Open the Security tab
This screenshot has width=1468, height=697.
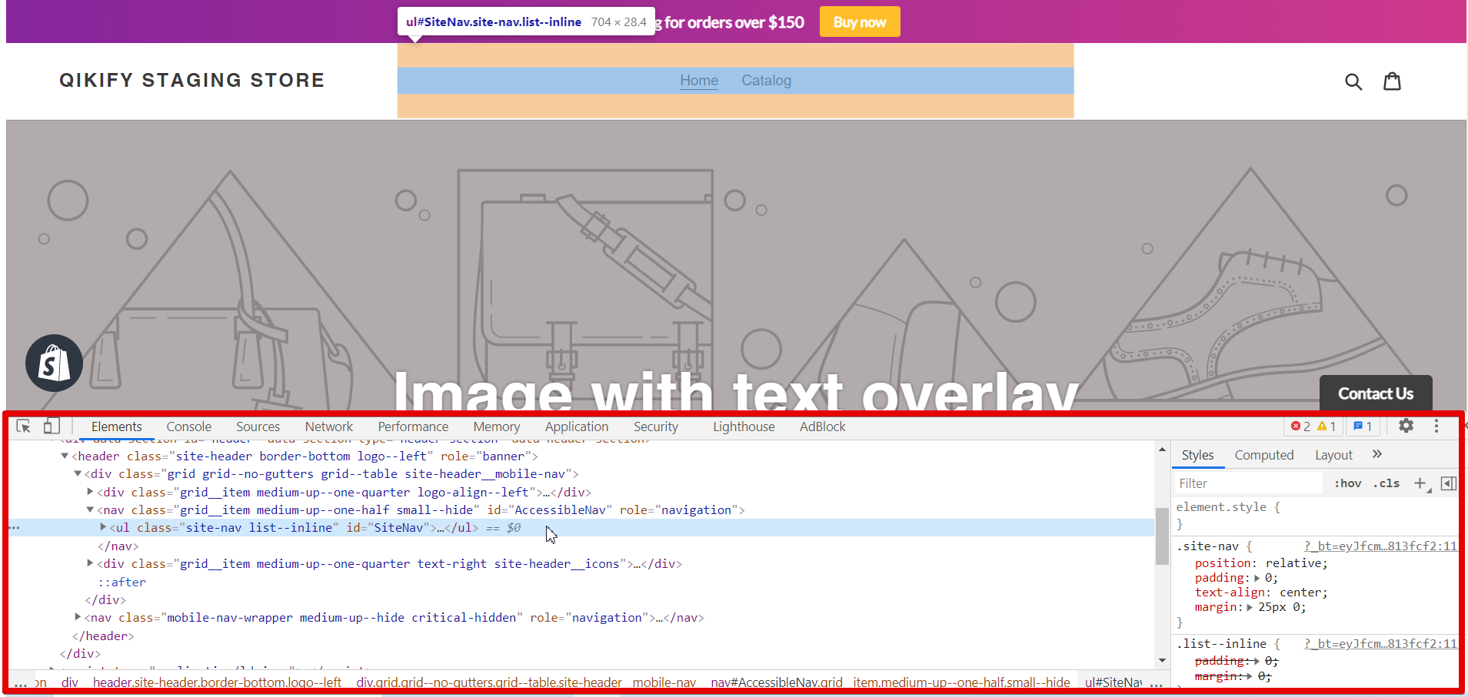[656, 426]
